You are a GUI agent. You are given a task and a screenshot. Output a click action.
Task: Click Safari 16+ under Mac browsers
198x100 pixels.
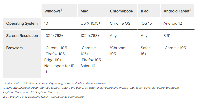point(89,66)
